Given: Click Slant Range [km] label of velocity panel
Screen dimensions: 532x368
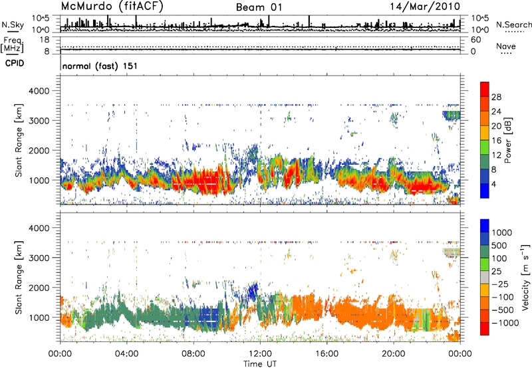Looking at the screenshot, I should (x=19, y=277).
